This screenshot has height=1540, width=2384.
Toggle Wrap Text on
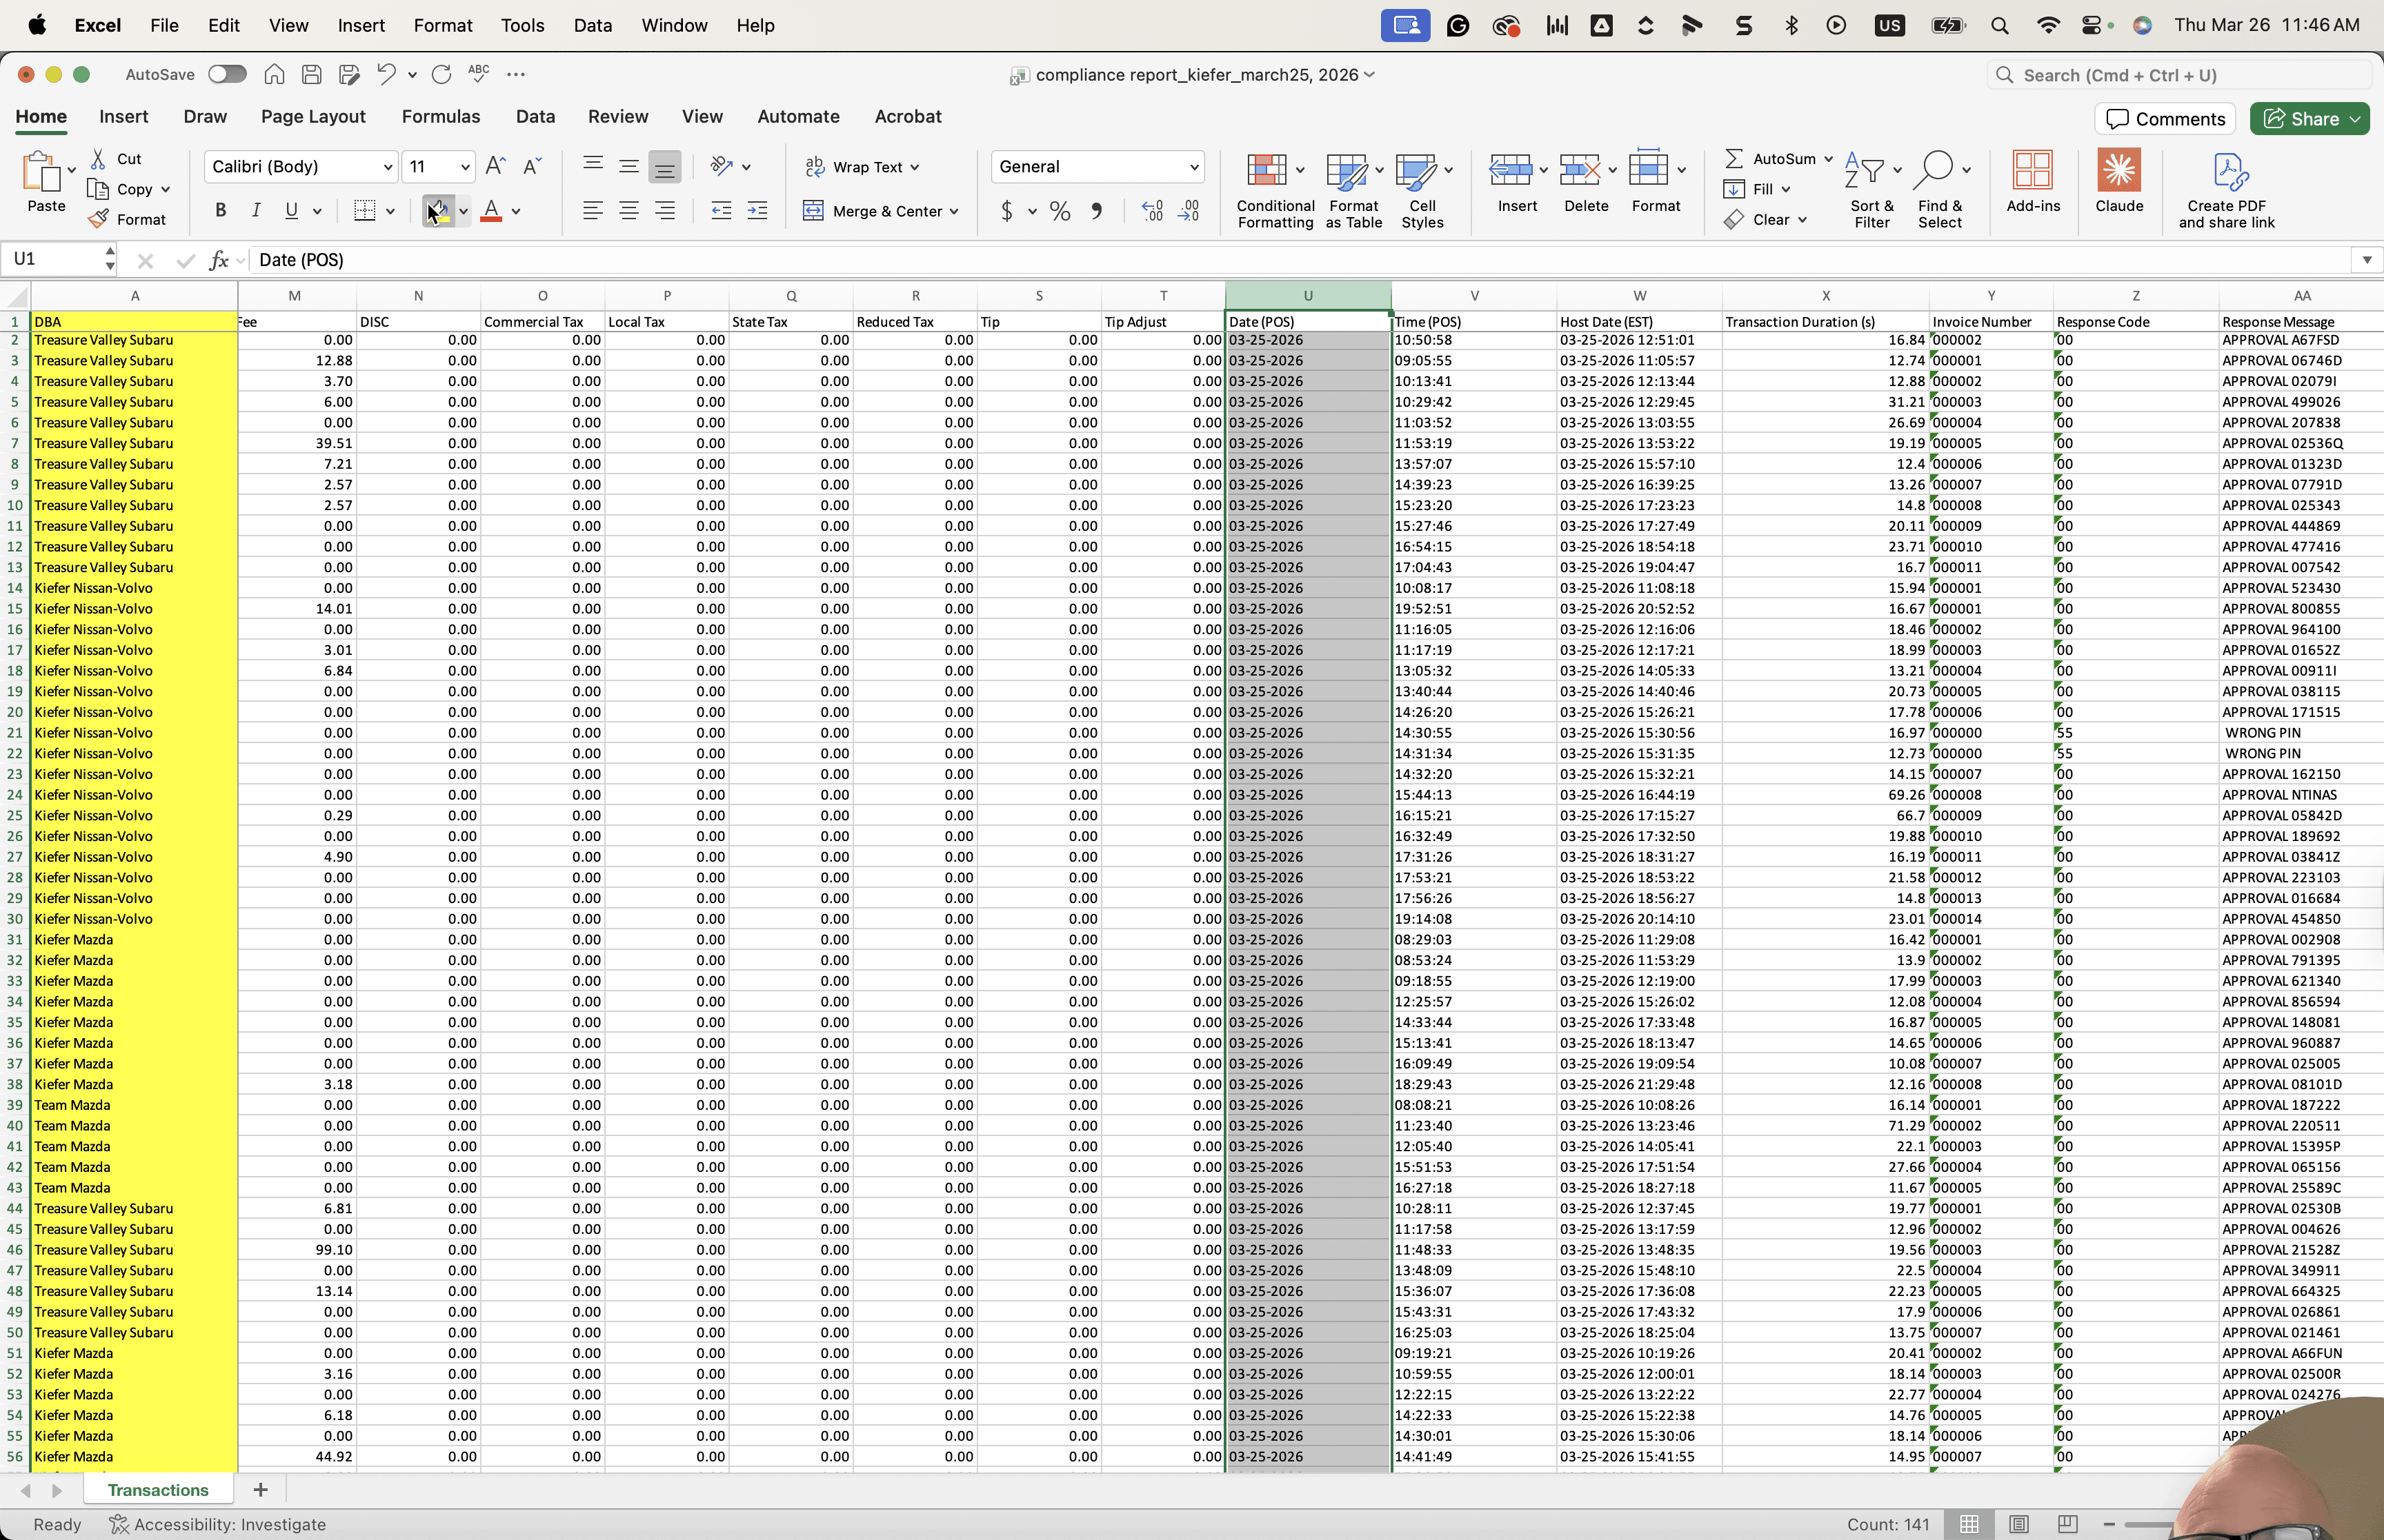pos(862,167)
